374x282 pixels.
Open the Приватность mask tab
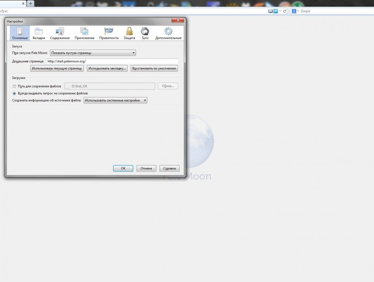[x=109, y=33]
